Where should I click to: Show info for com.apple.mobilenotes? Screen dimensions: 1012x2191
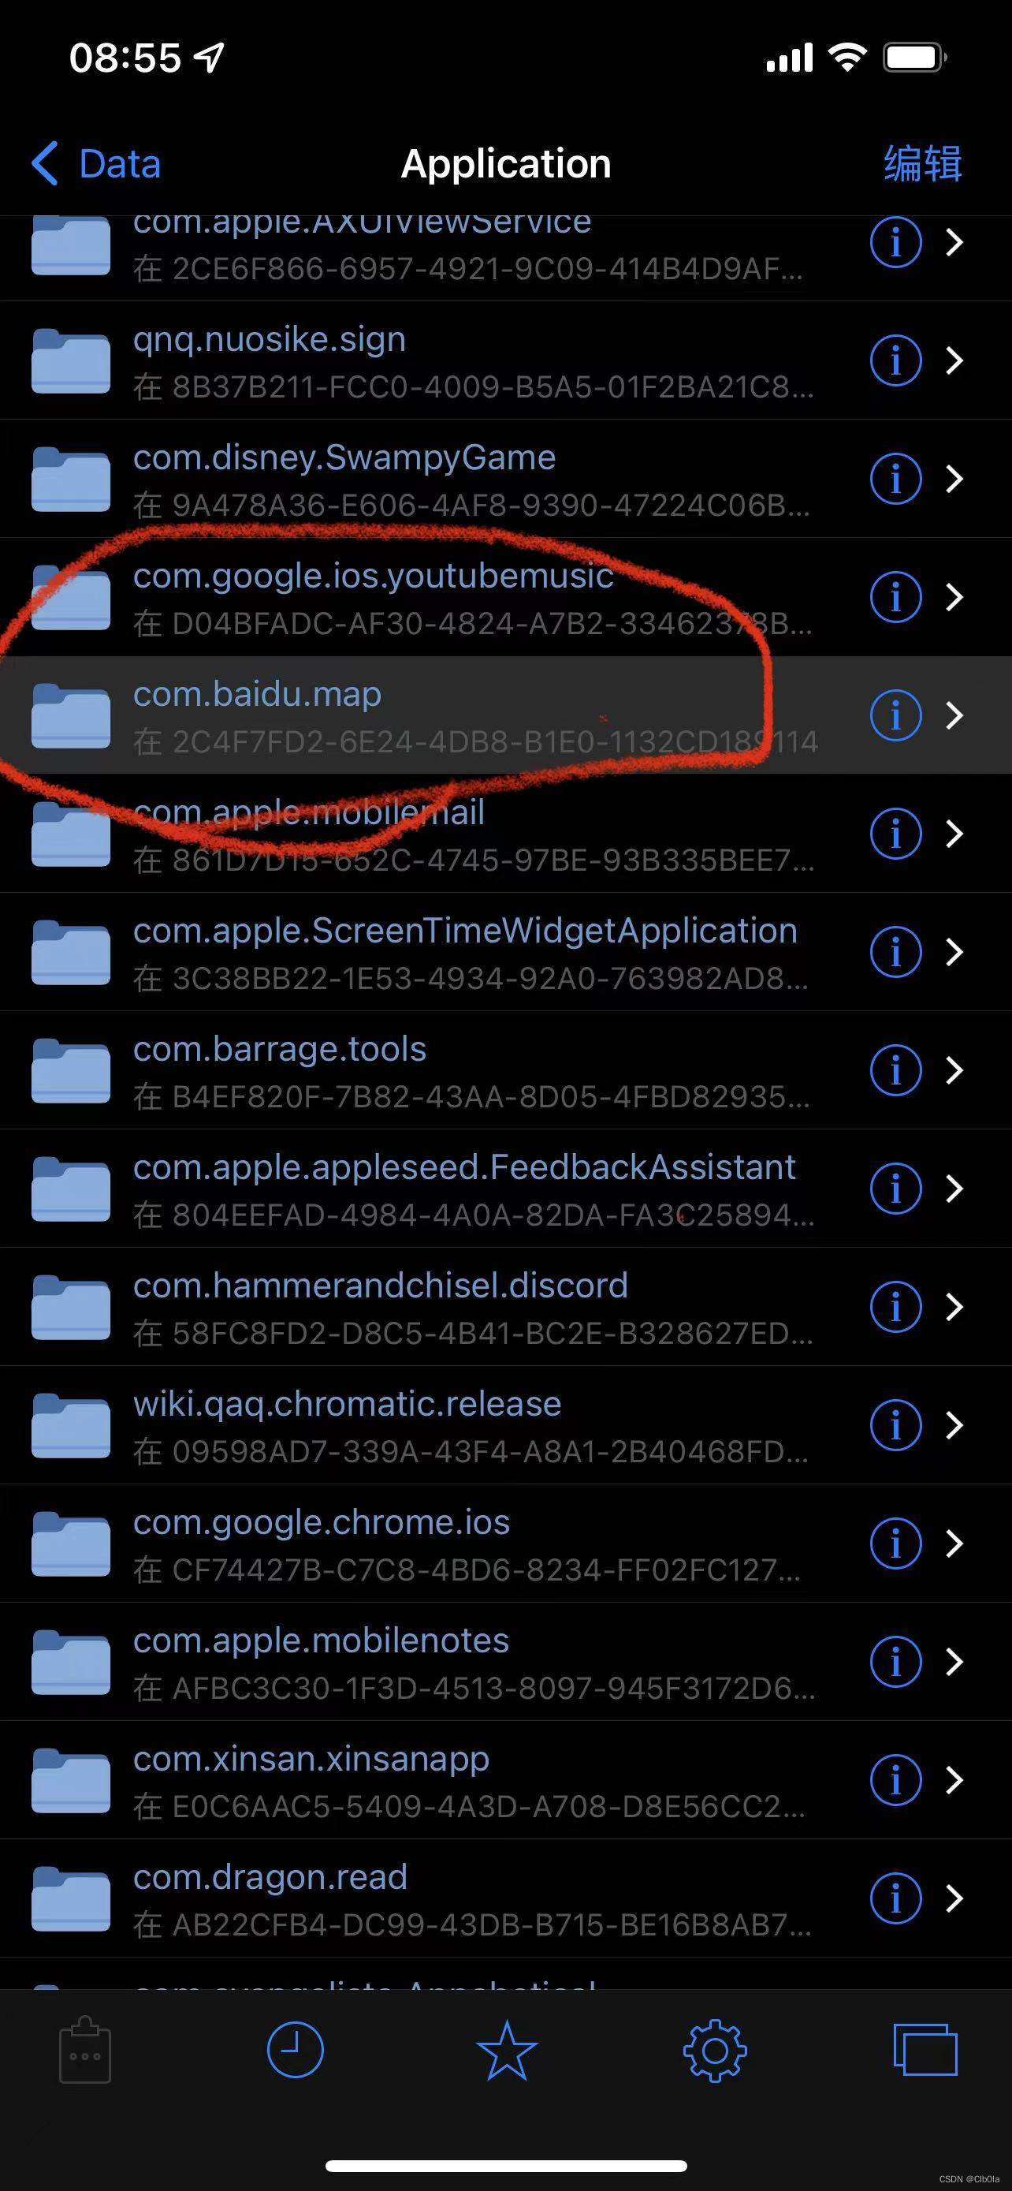(895, 1661)
